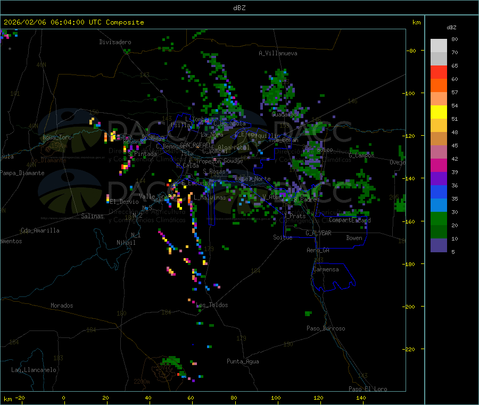Screen dimensions: 479x405
Task: Click the Soitue place label
Action: click(283, 237)
